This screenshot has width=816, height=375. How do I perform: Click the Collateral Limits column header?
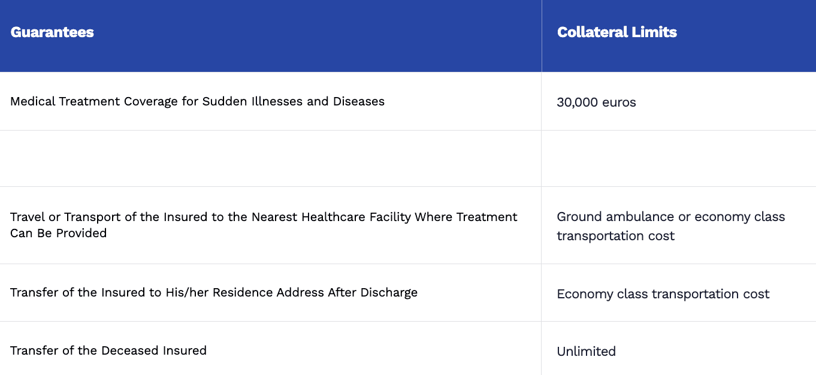coord(616,32)
